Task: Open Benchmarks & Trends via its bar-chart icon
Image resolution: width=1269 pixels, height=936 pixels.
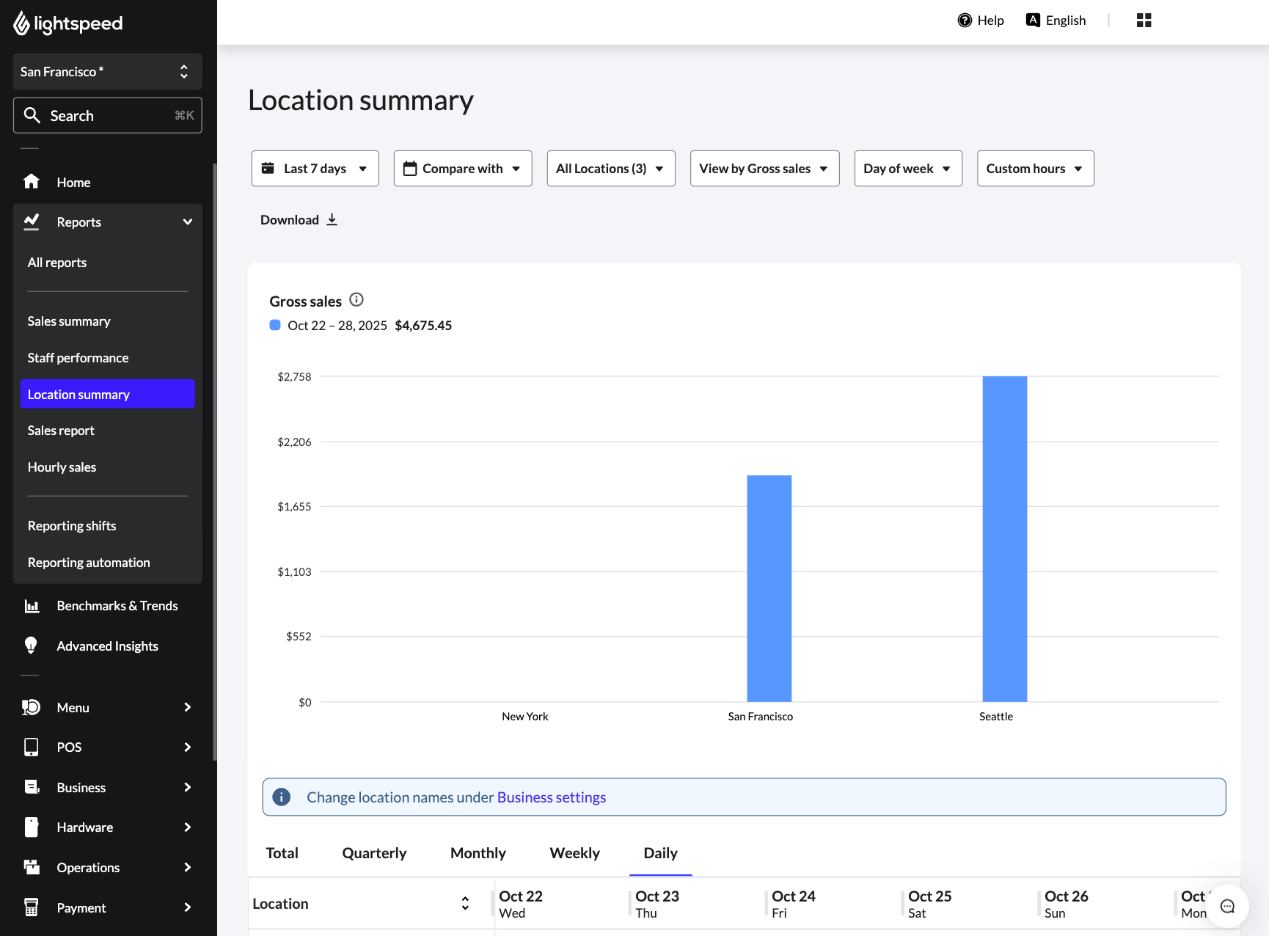Action: (31, 605)
